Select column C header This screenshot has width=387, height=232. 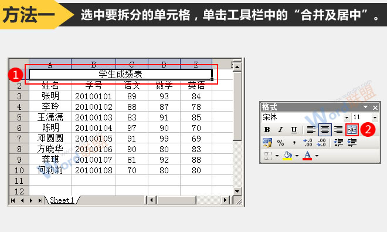coord(132,64)
